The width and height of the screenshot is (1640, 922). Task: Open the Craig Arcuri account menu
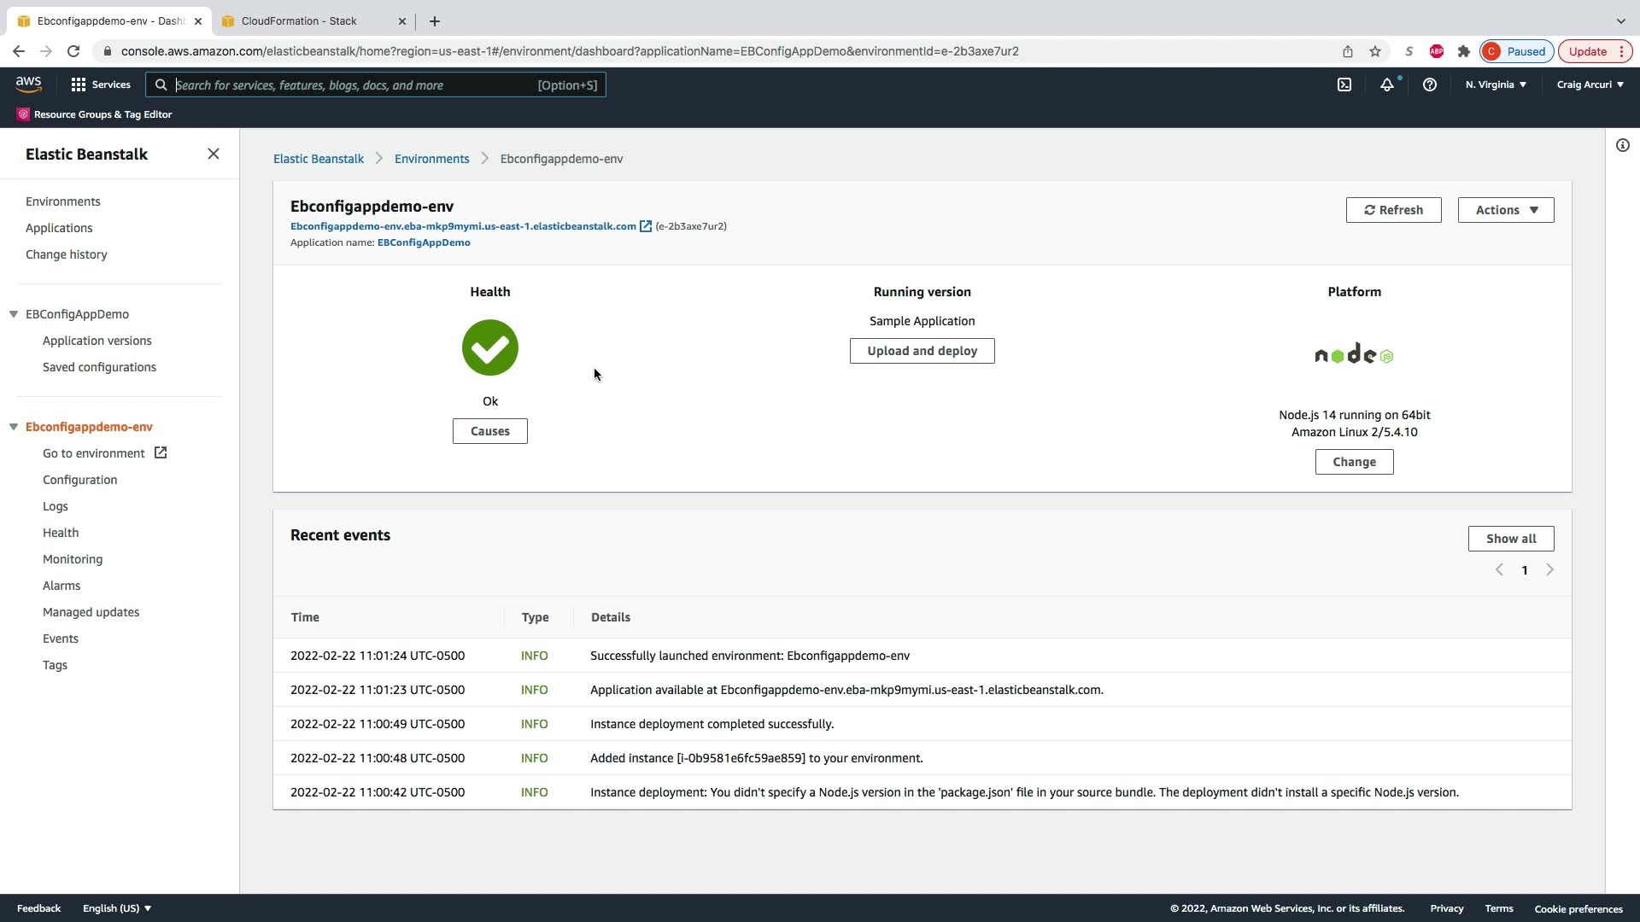tap(1590, 85)
